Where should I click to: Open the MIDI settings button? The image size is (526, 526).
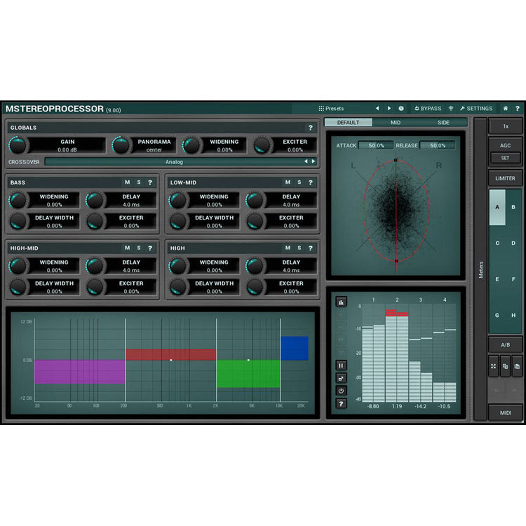(x=505, y=413)
